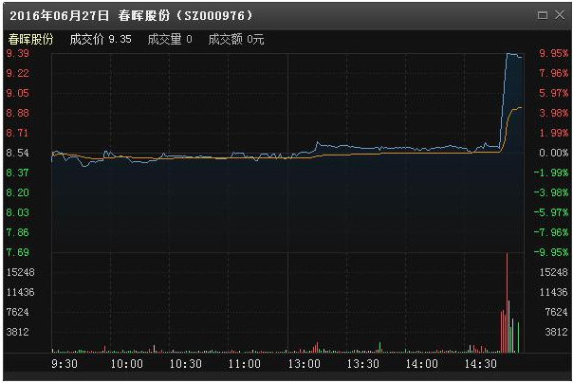
Task: Click the 9.05 price axis label
Action: (17, 93)
